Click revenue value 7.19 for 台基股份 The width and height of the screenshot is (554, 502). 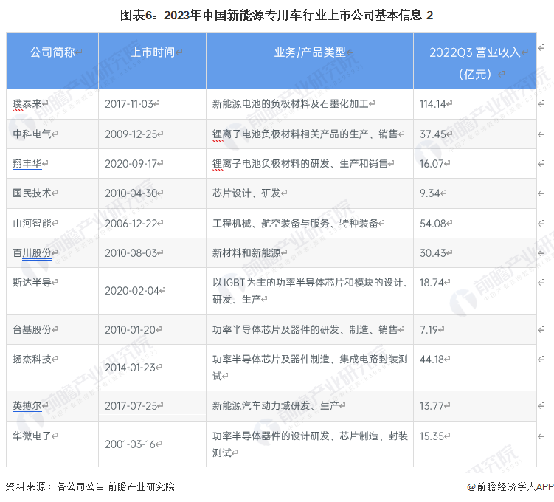430,329
